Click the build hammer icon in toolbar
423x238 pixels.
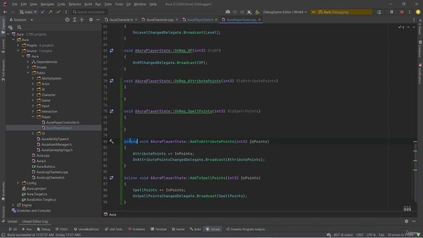[257, 12]
